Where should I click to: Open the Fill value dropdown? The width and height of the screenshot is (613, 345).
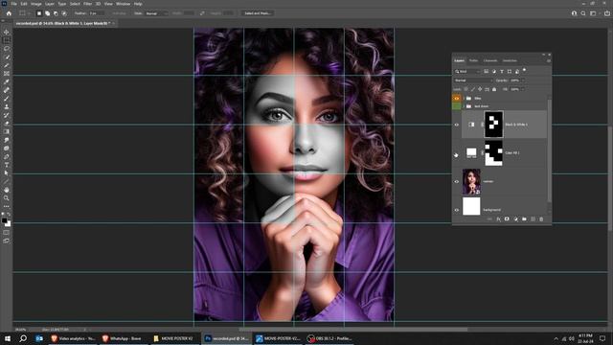523,89
